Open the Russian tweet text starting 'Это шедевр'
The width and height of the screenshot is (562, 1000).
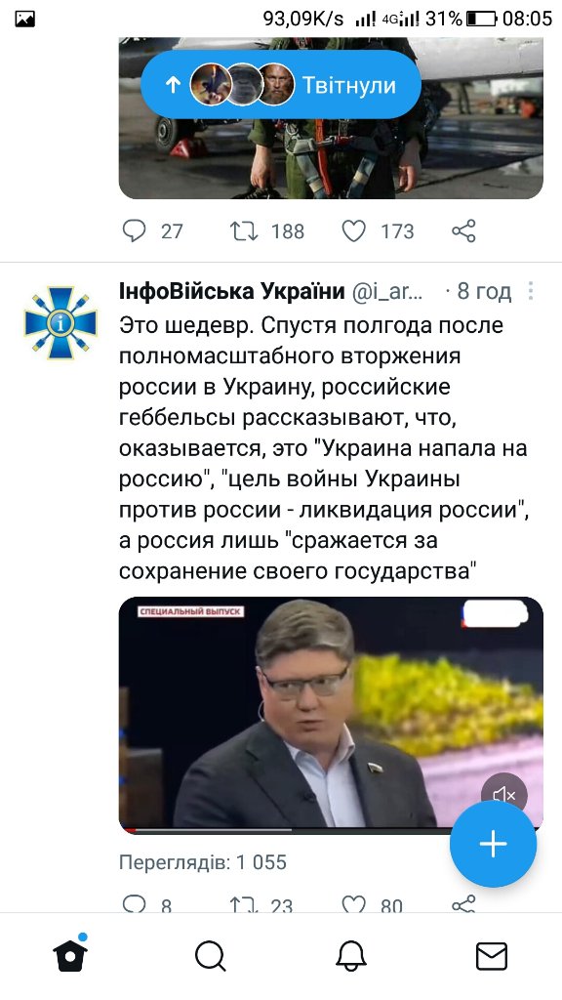(x=324, y=447)
